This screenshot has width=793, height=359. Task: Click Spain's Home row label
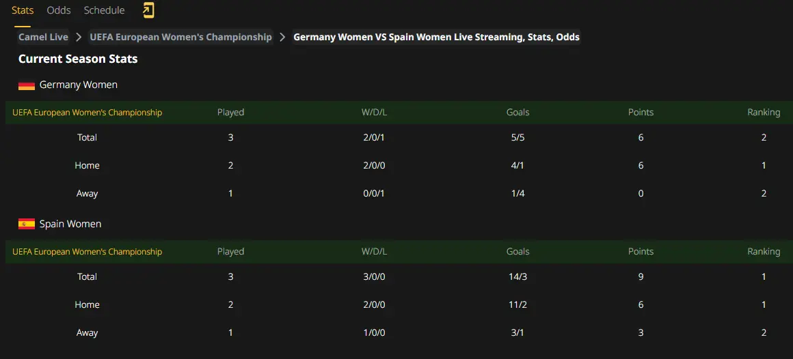click(x=87, y=304)
